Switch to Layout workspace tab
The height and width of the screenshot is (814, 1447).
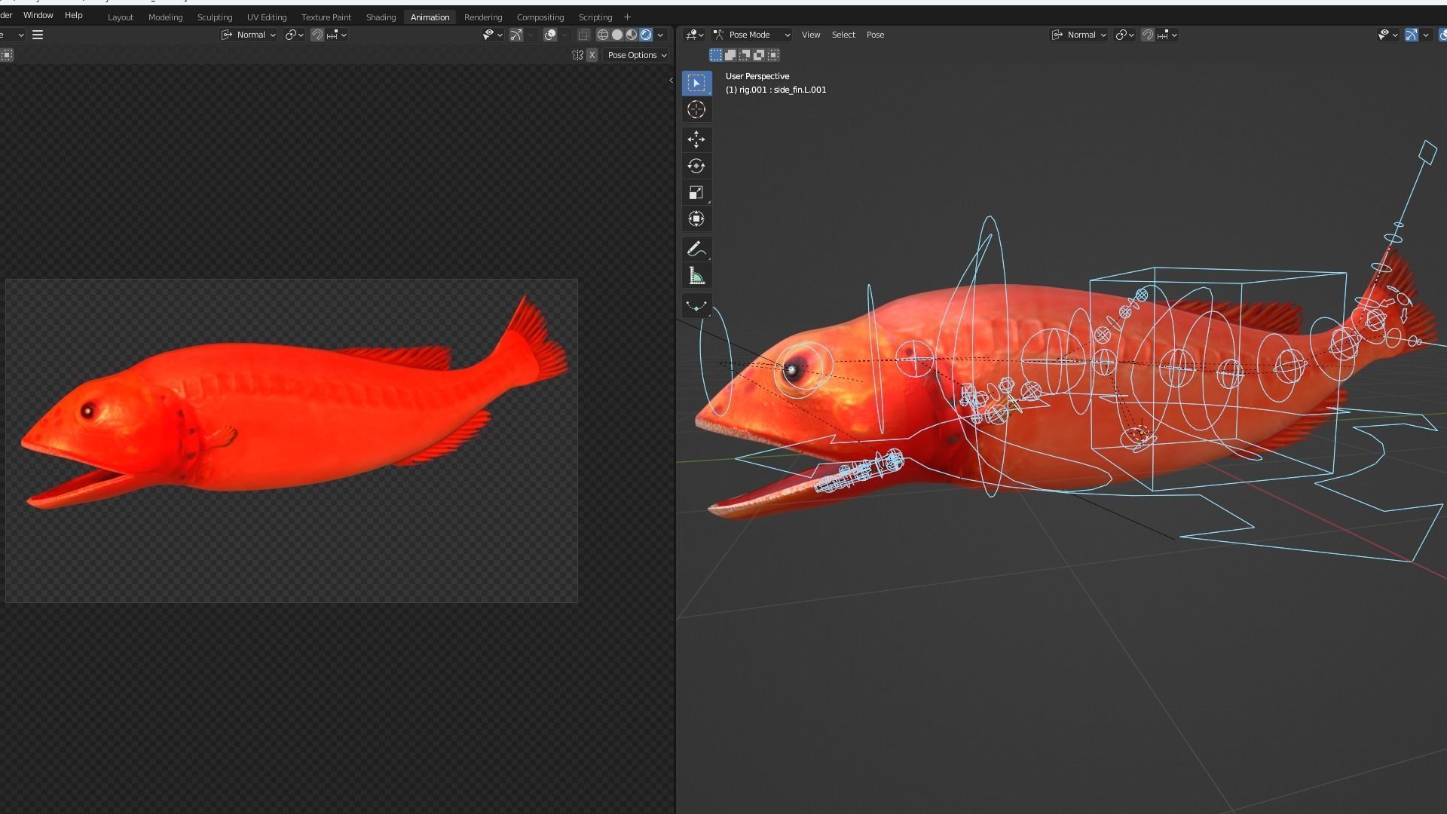coord(121,17)
